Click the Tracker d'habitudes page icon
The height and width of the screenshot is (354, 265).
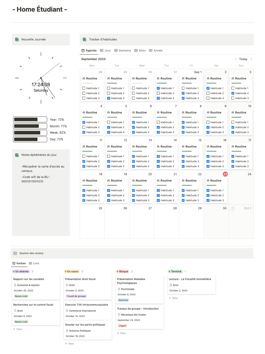84,40
